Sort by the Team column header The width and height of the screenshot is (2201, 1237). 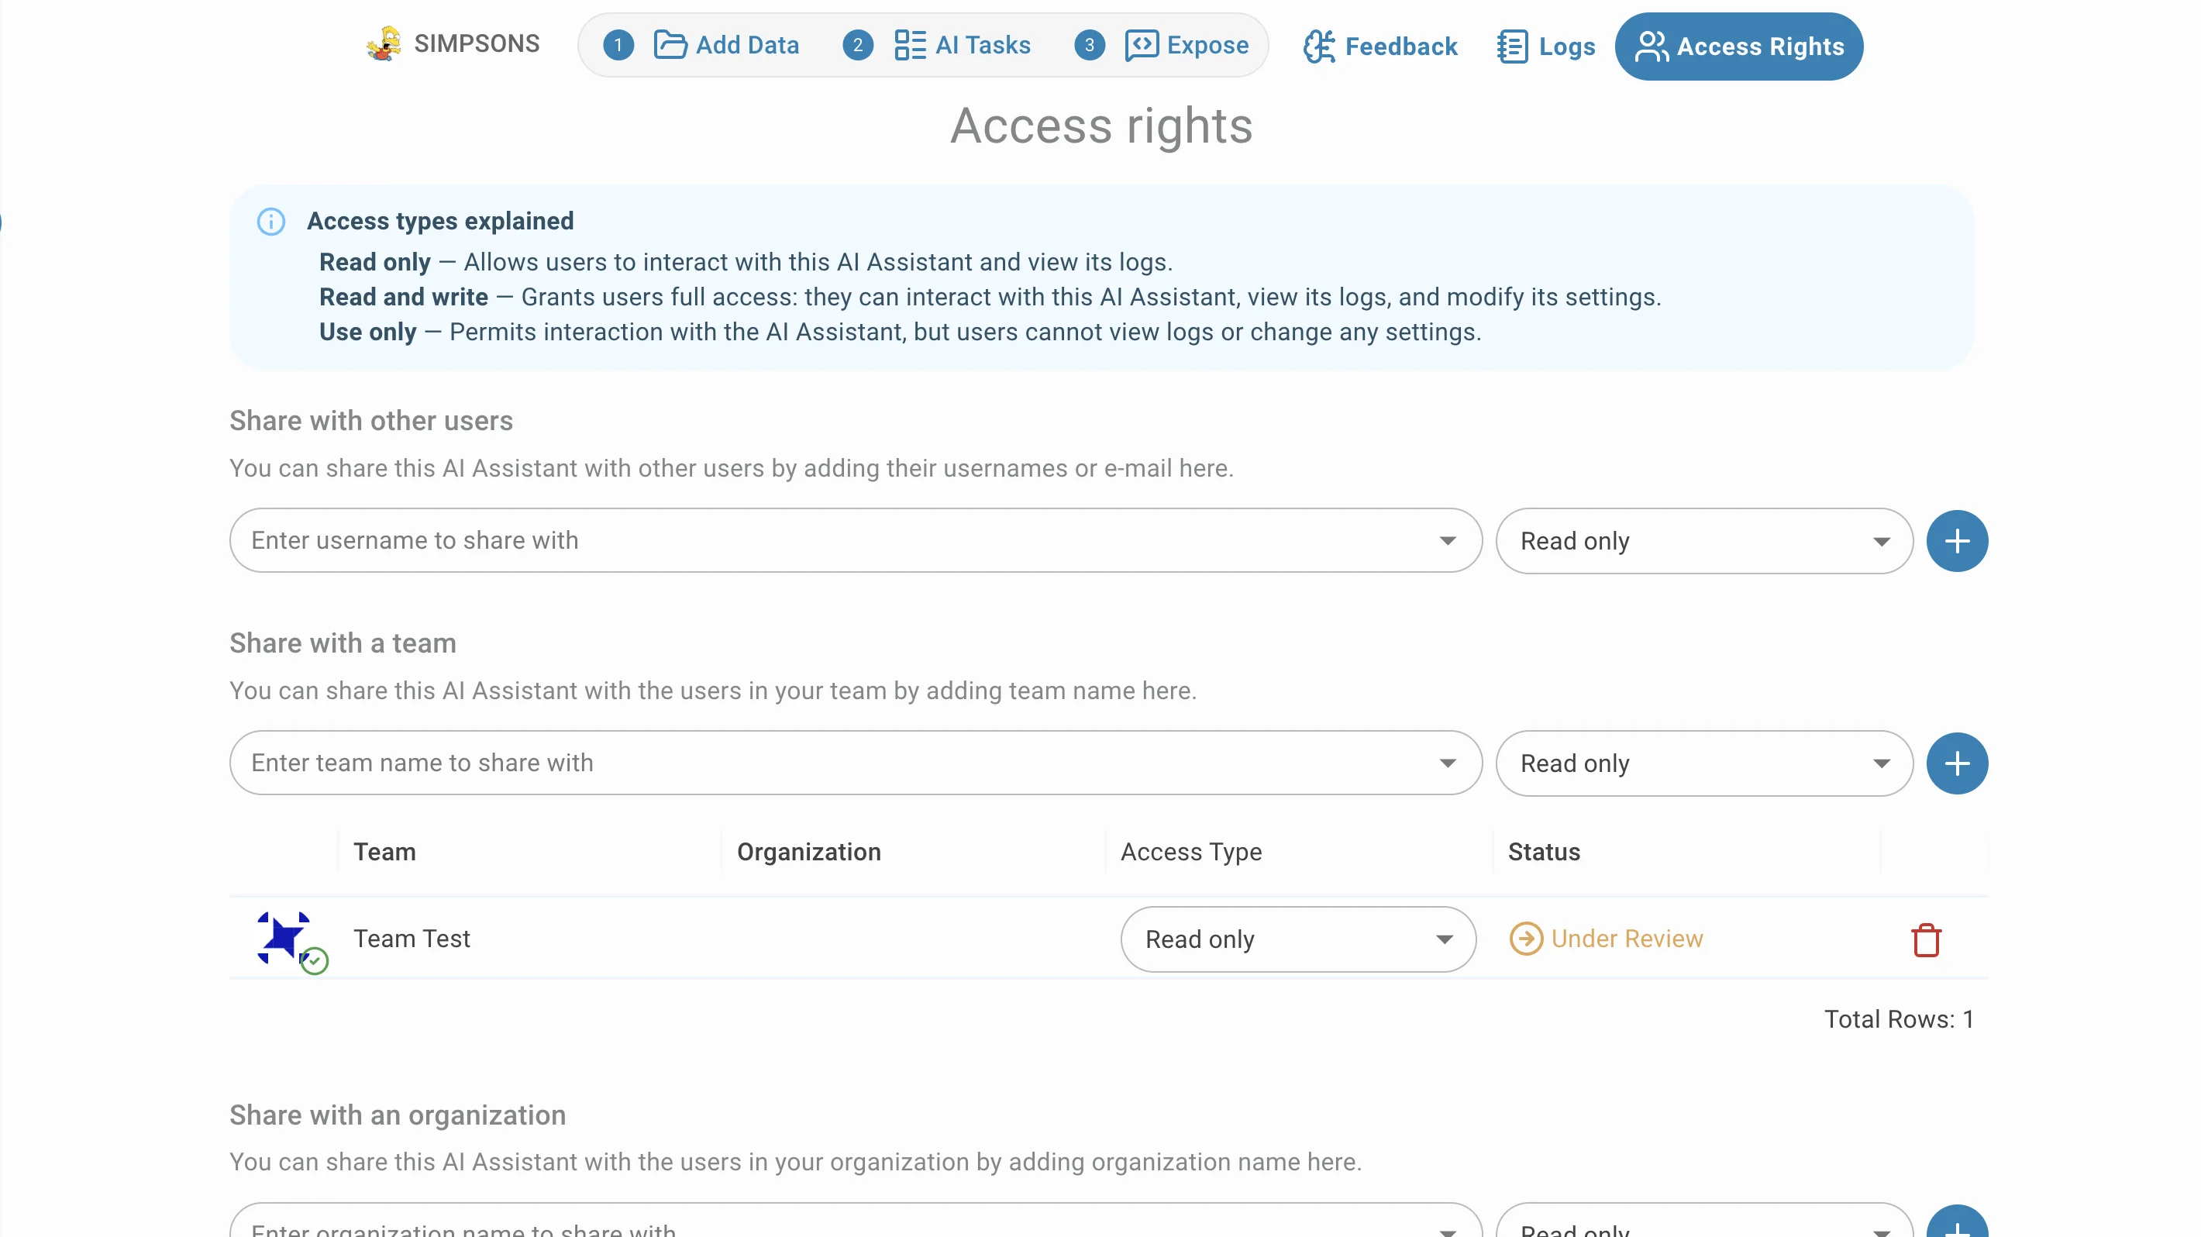384,852
